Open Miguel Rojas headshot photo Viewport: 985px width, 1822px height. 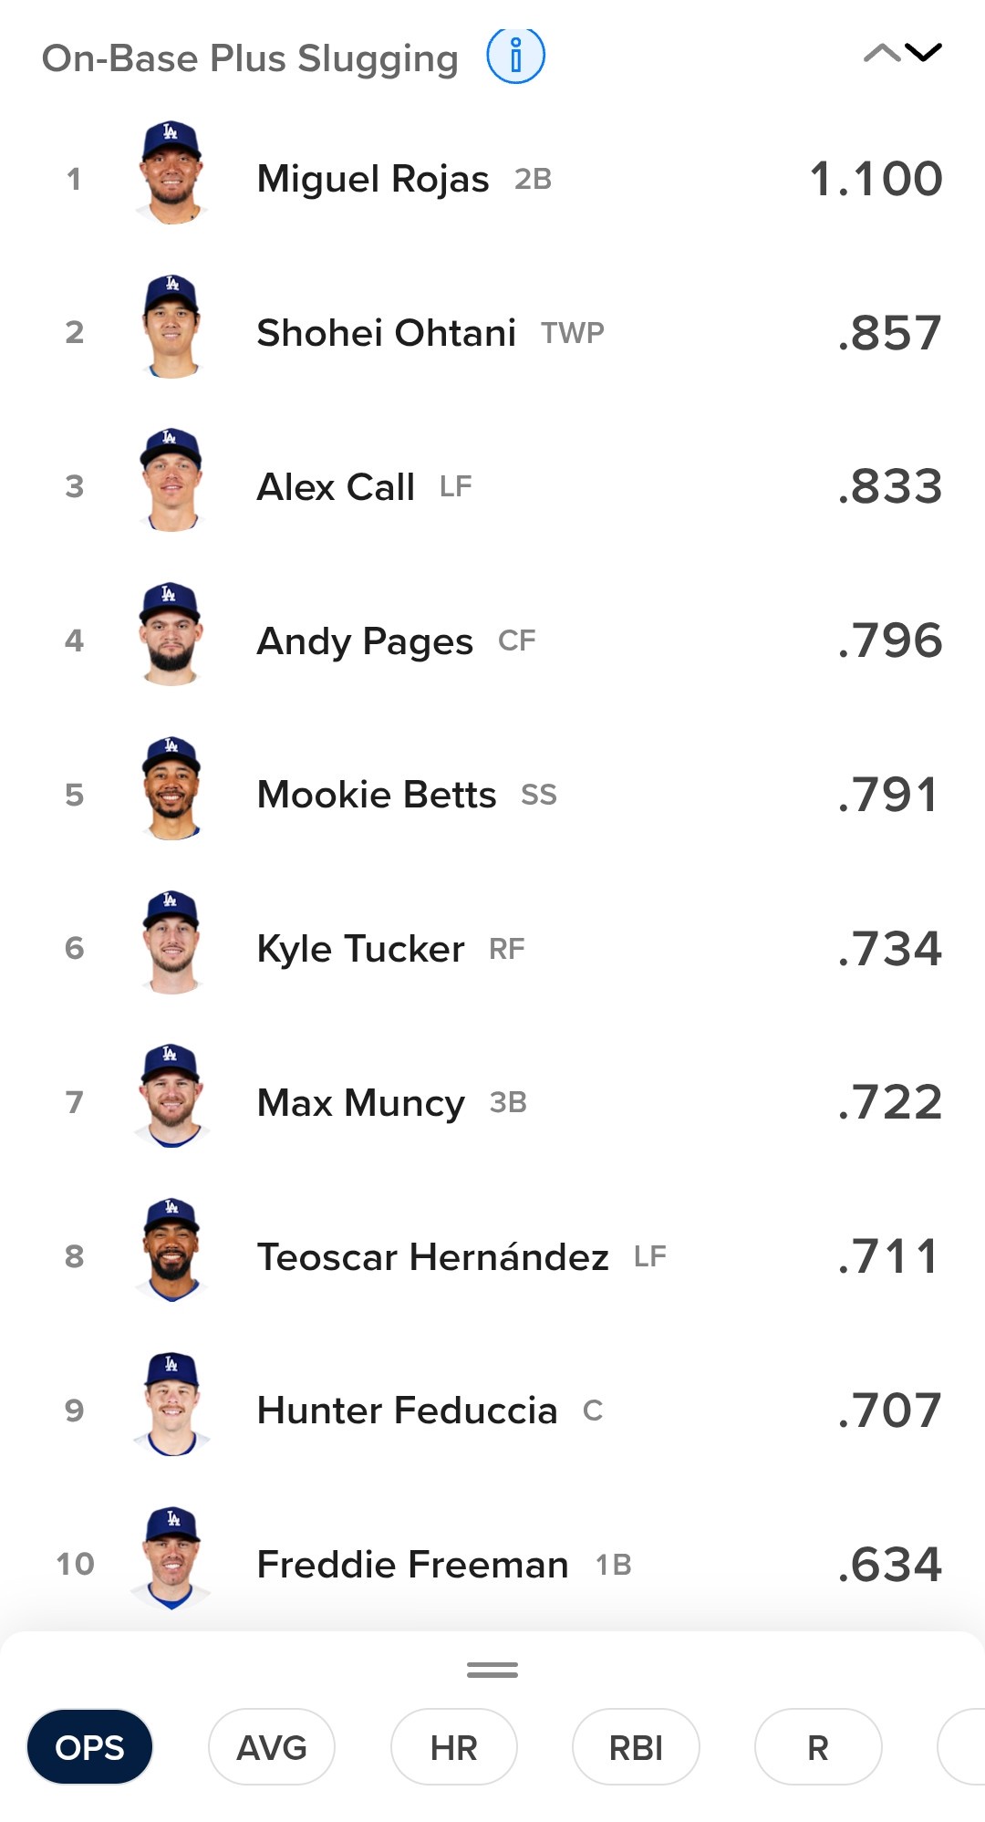click(x=171, y=172)
